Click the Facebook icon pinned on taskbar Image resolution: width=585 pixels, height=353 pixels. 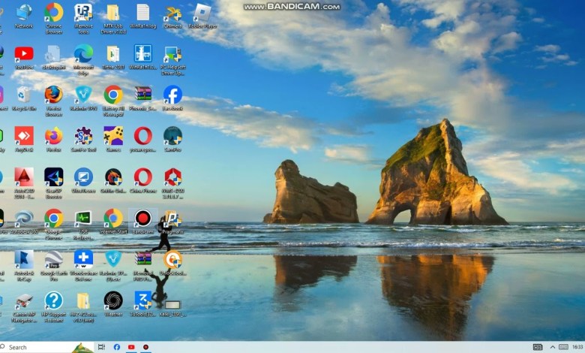(x=117, y=347)
